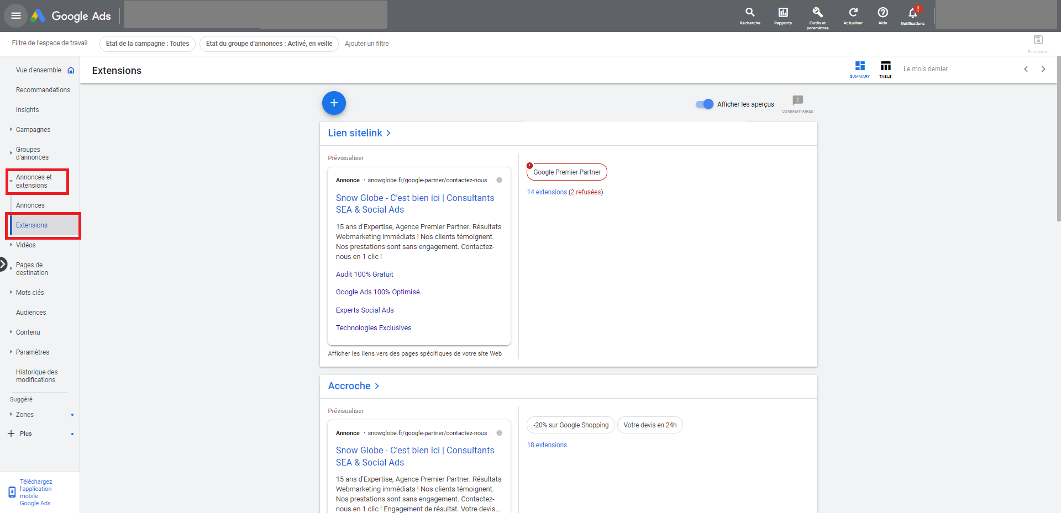Open the 14 extensions link
Image resolution: width=1061 pixels, height=513 pixels.
point(547,192)
